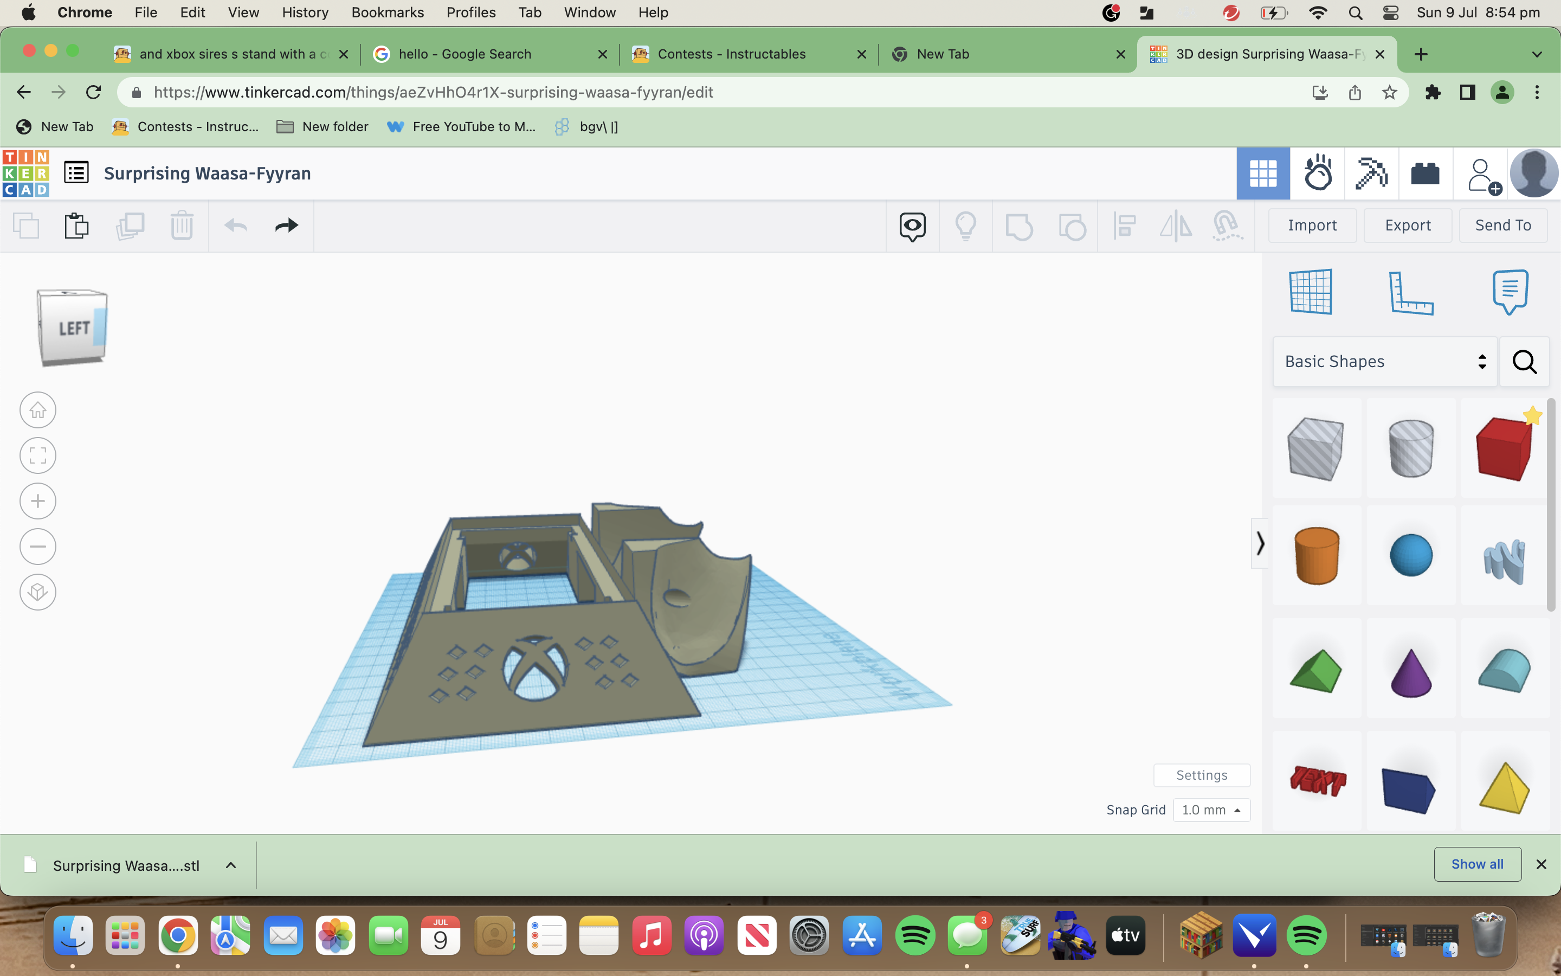Click the Group shapes icon
This screenshot has height=976, width=1561.
click(1019, 226)
